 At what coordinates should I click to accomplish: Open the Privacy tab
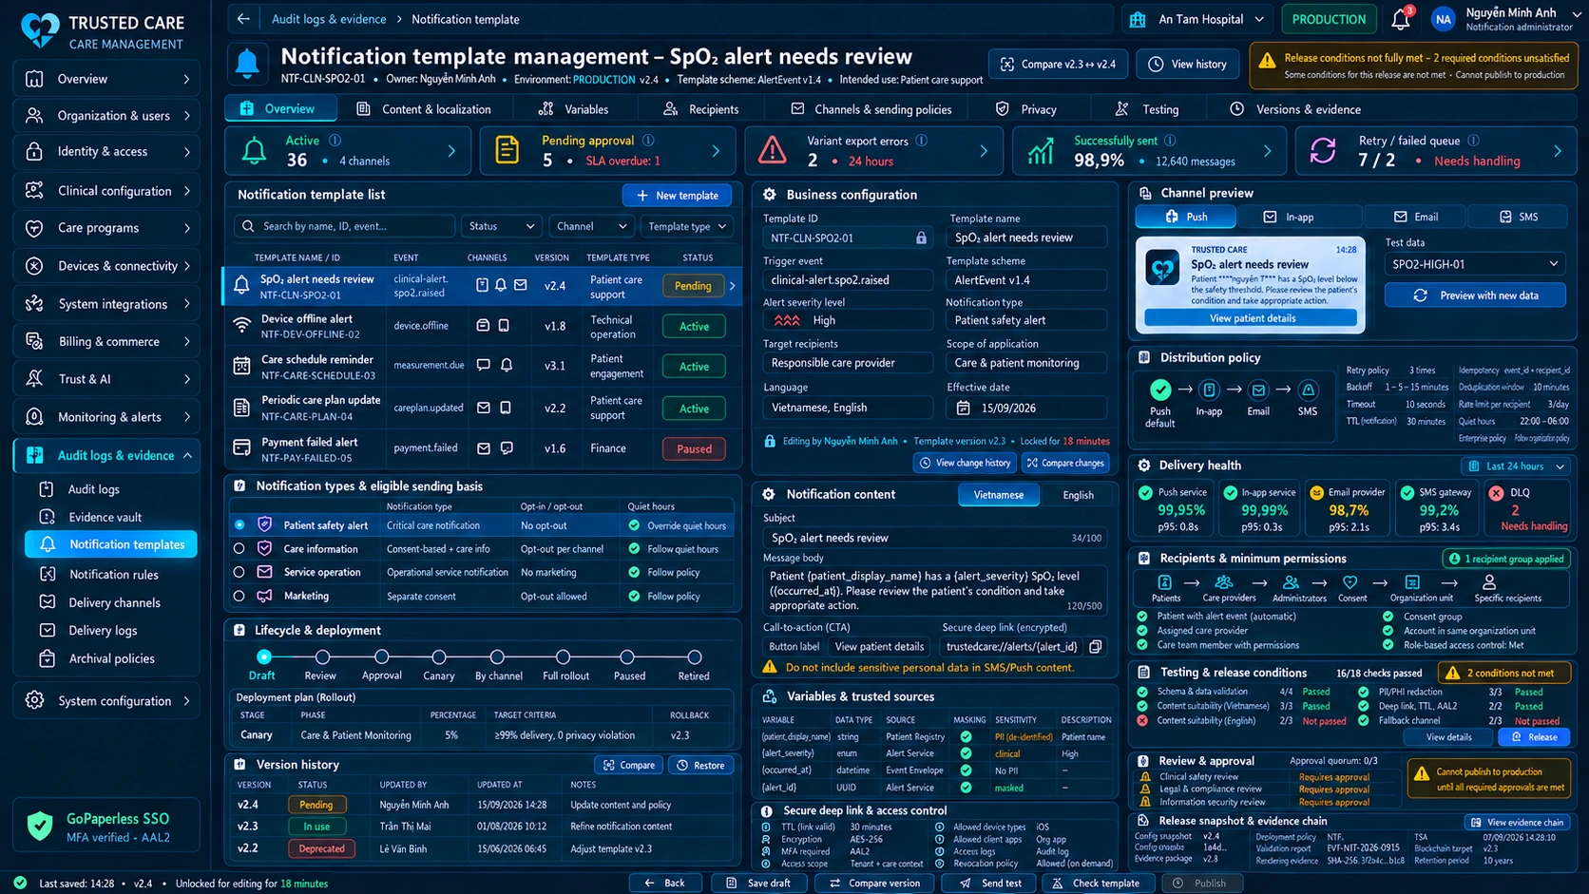1026,109
